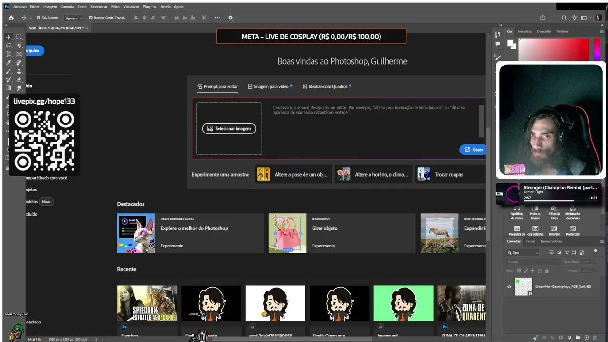The width and height of the screenshot is (608, 342).
Task: Open the Move tool preset picker arrow
Action: coord(30,18)
